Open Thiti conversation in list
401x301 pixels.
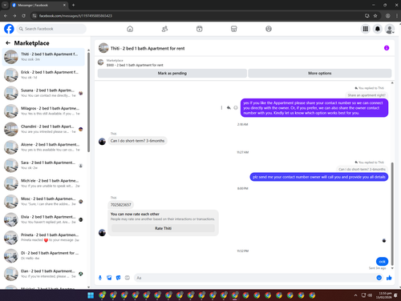click(x=43, y=57)
